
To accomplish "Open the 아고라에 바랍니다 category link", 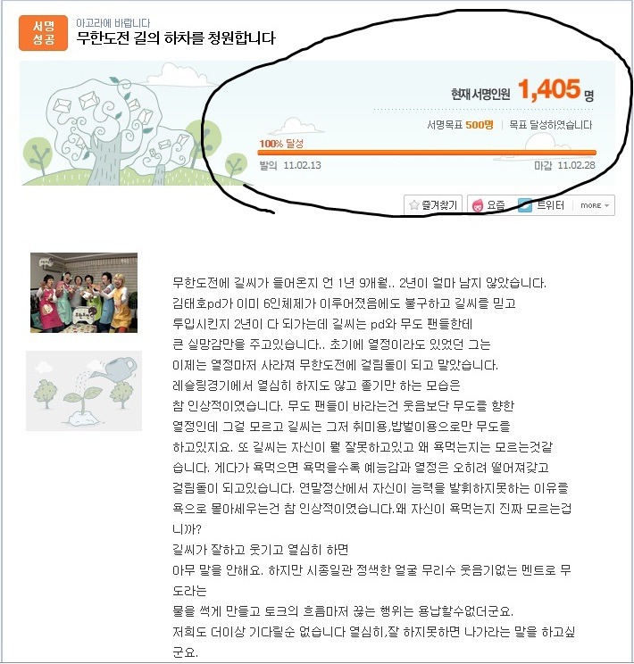I will pos(113,23).
